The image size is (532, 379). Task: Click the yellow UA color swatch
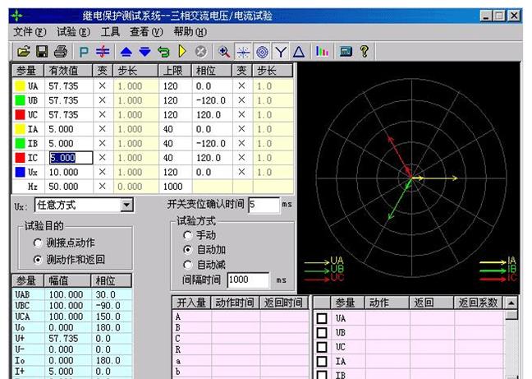[20, 86]
